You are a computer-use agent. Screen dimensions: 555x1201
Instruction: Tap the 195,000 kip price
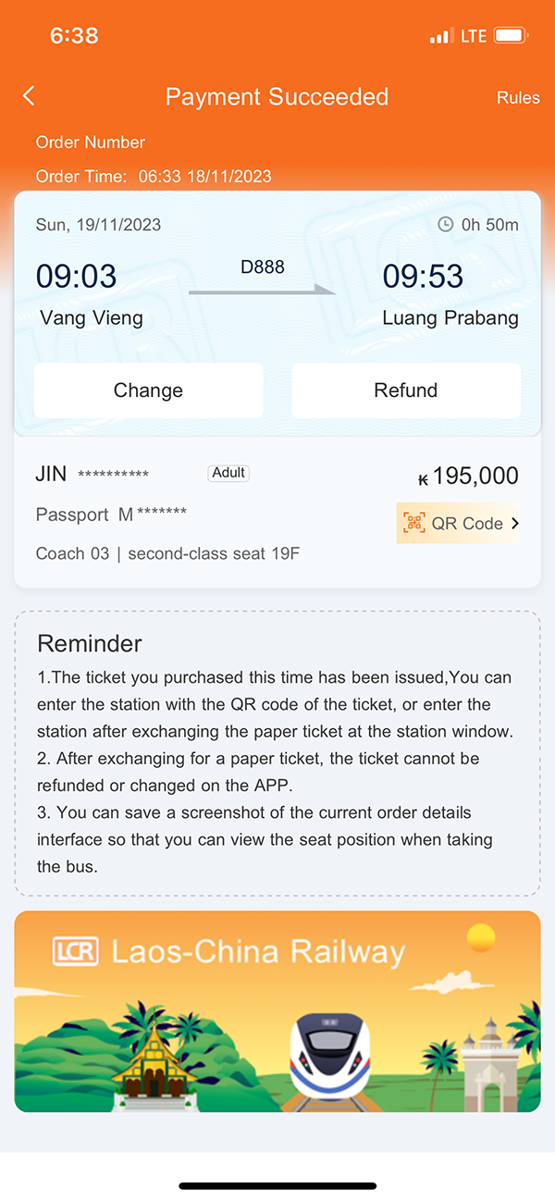click(469, 477)
